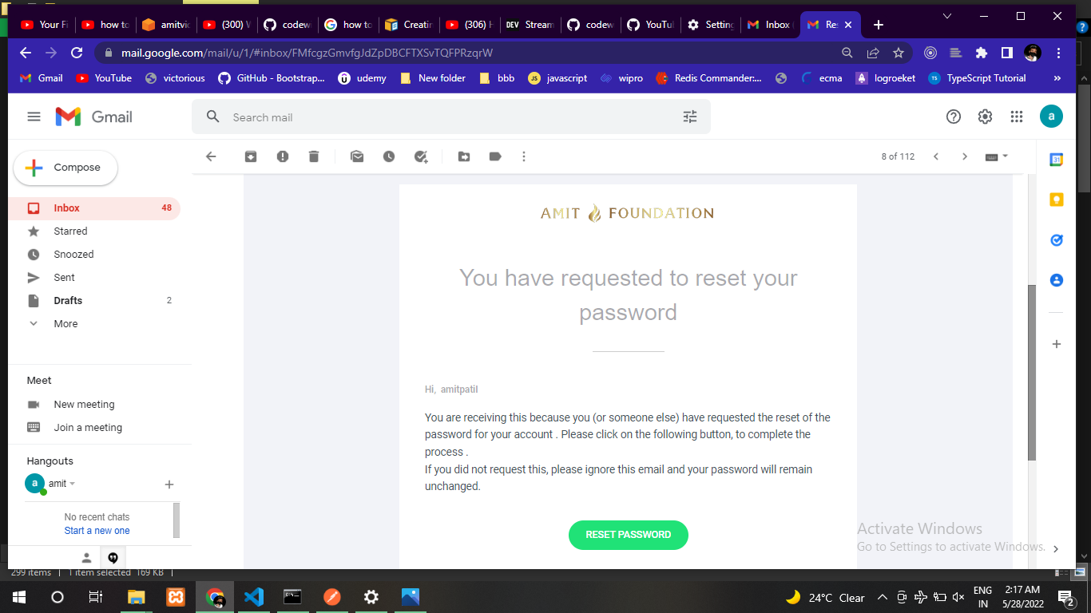Open the input tools dropdown near 8 of 112
This screenshot has height=613, width=1091.
pos(996,156)
